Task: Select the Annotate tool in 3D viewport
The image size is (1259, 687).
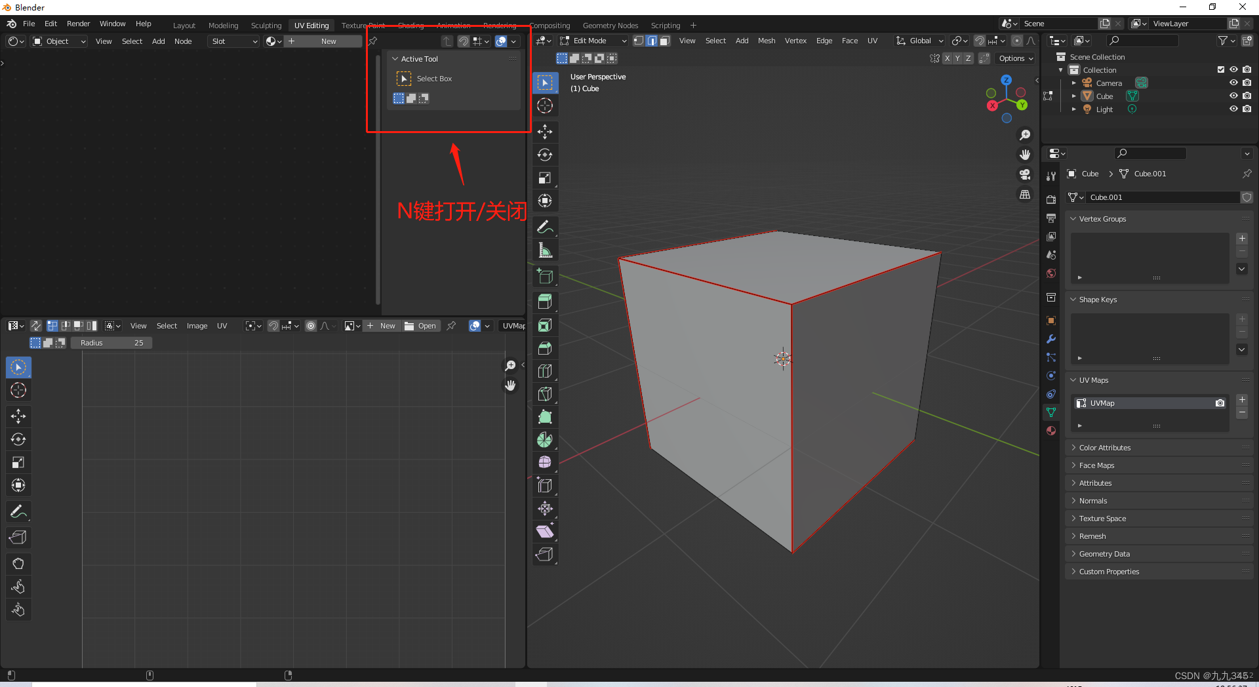Action: 545,227
